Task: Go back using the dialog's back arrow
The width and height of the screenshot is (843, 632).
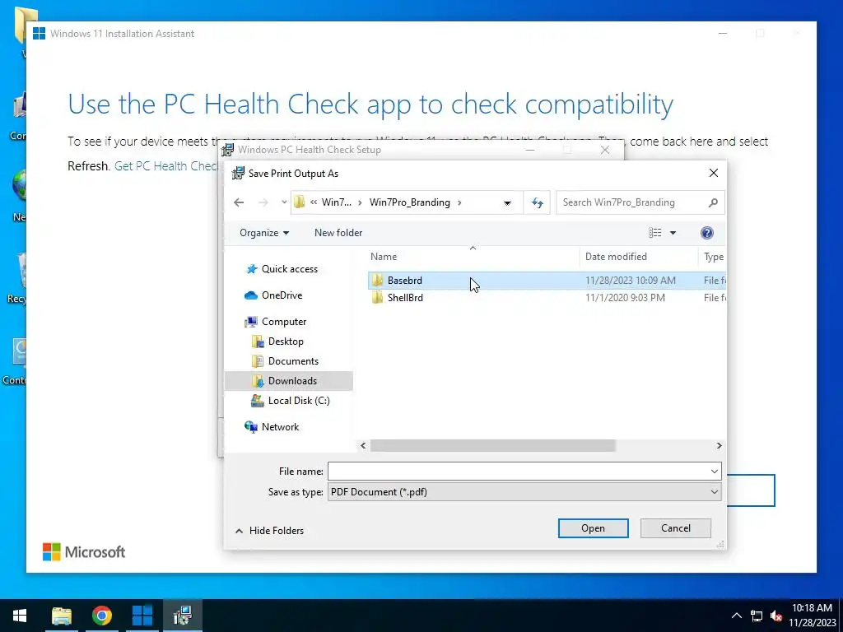Action: click(239, 202)
